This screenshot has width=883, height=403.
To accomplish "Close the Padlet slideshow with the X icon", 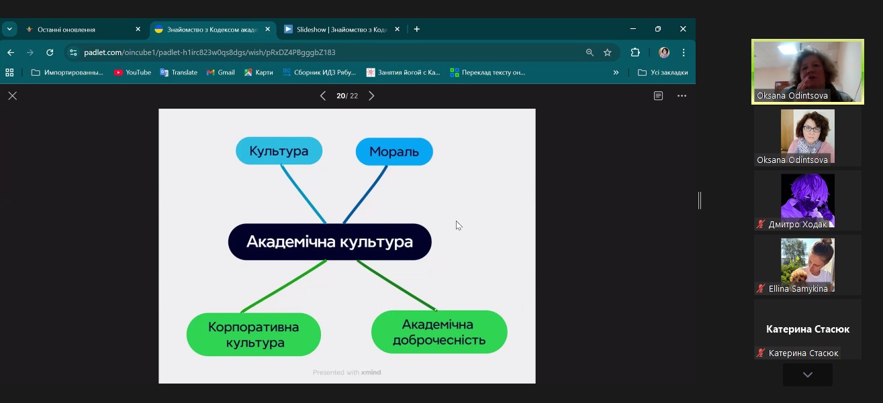I will pos(12,95).
